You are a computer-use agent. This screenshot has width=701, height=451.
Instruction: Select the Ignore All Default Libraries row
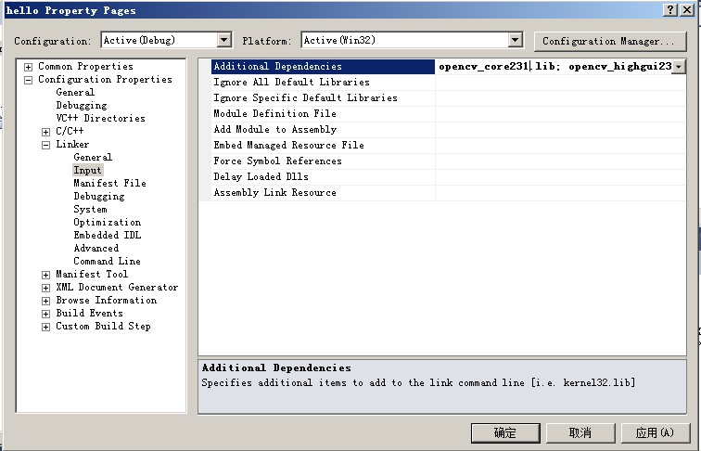323,83
